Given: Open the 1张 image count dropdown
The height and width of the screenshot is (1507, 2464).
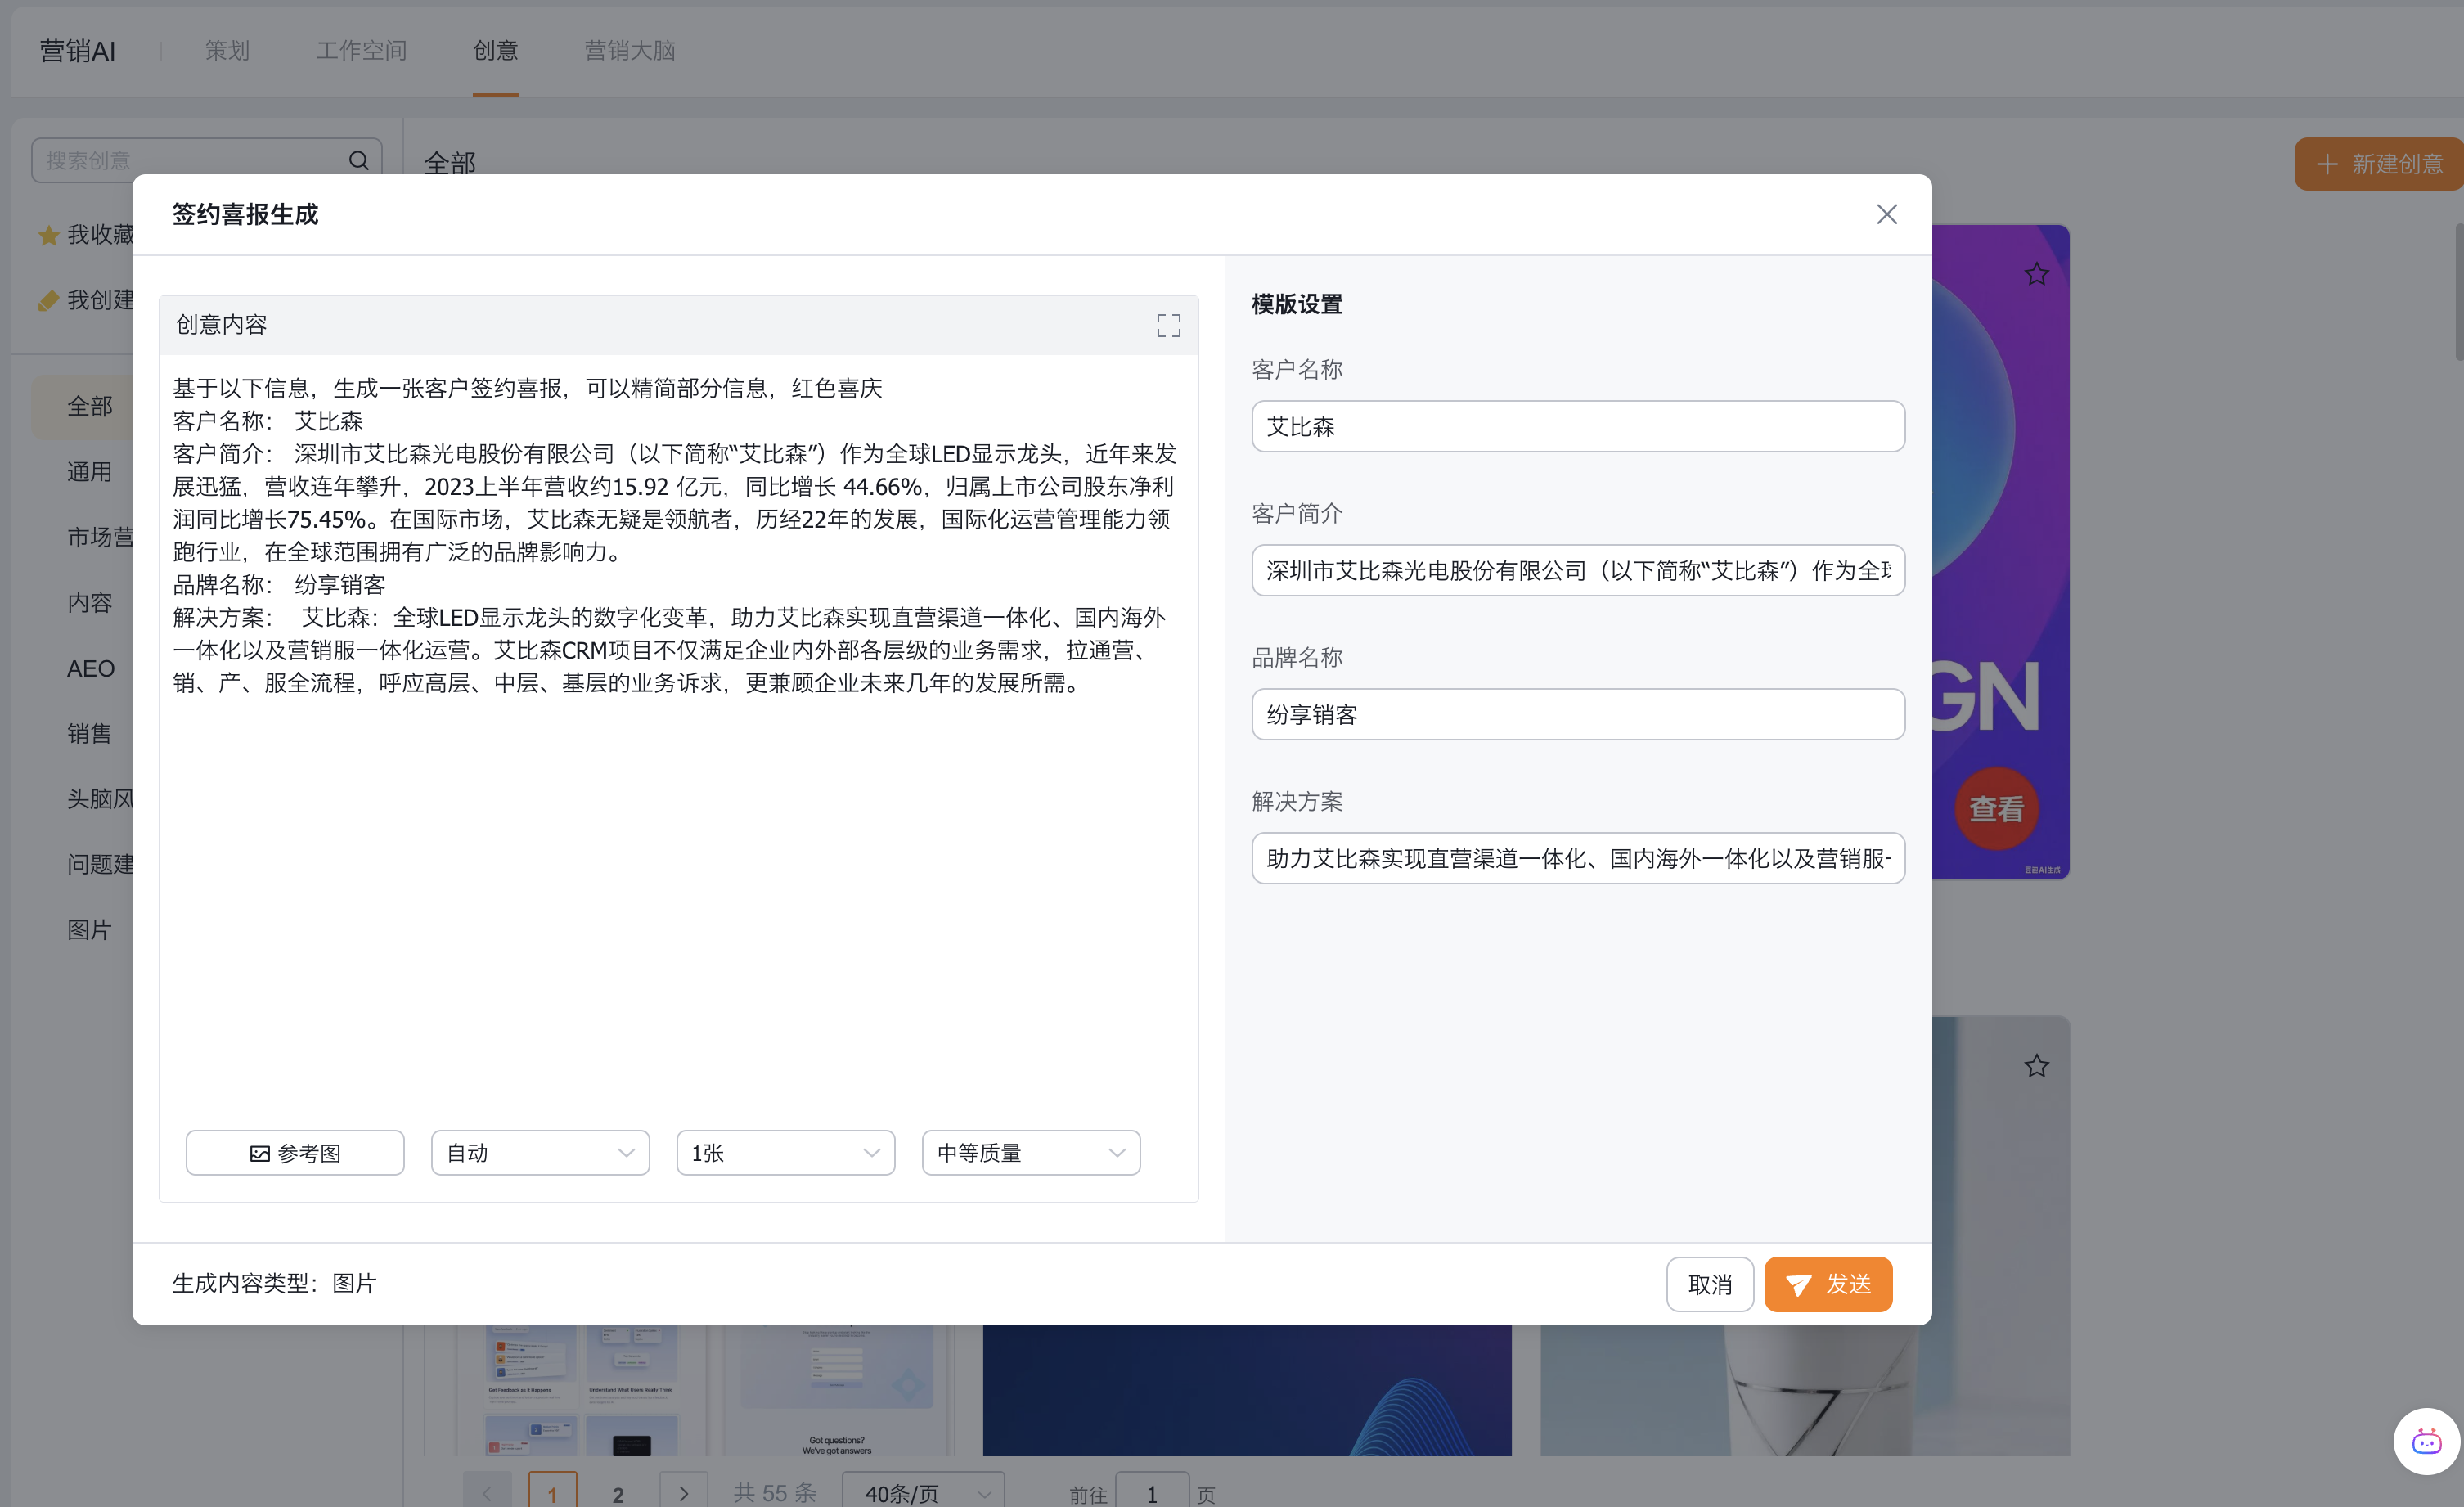Looking at the screenshot, I should pos(785,1153).
